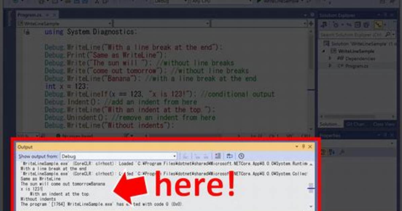
Task: Click the editor split window plus button
Action: point(311,24)
